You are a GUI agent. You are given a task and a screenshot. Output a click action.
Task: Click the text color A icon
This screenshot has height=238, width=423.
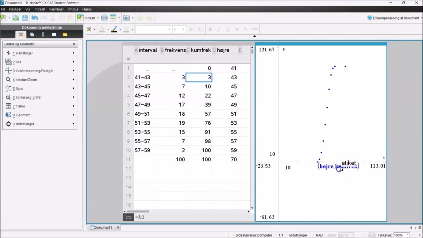pyautogui.click(x=126, y=29)
